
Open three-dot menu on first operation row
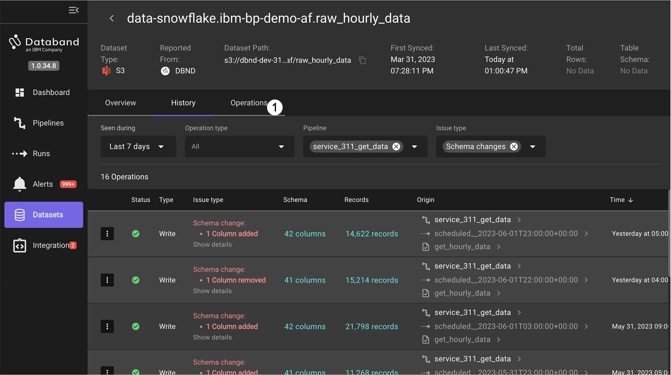(107, 234)
